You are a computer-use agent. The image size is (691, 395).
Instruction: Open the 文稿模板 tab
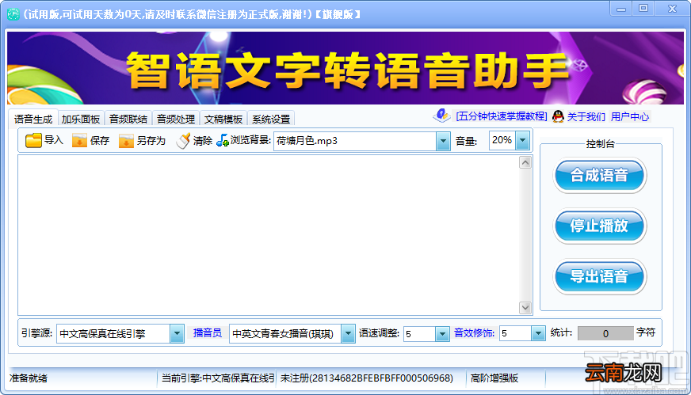tap(223, 119)
